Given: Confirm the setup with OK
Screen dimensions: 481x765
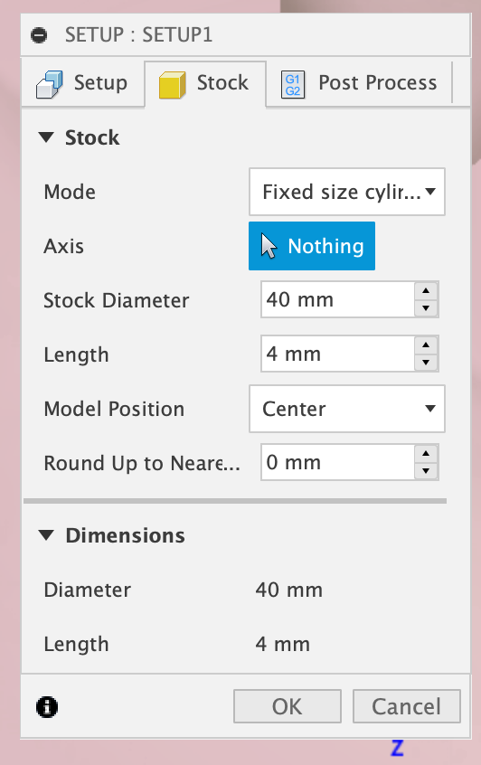Looking at the screenshot, I should (x=288, y=706).
